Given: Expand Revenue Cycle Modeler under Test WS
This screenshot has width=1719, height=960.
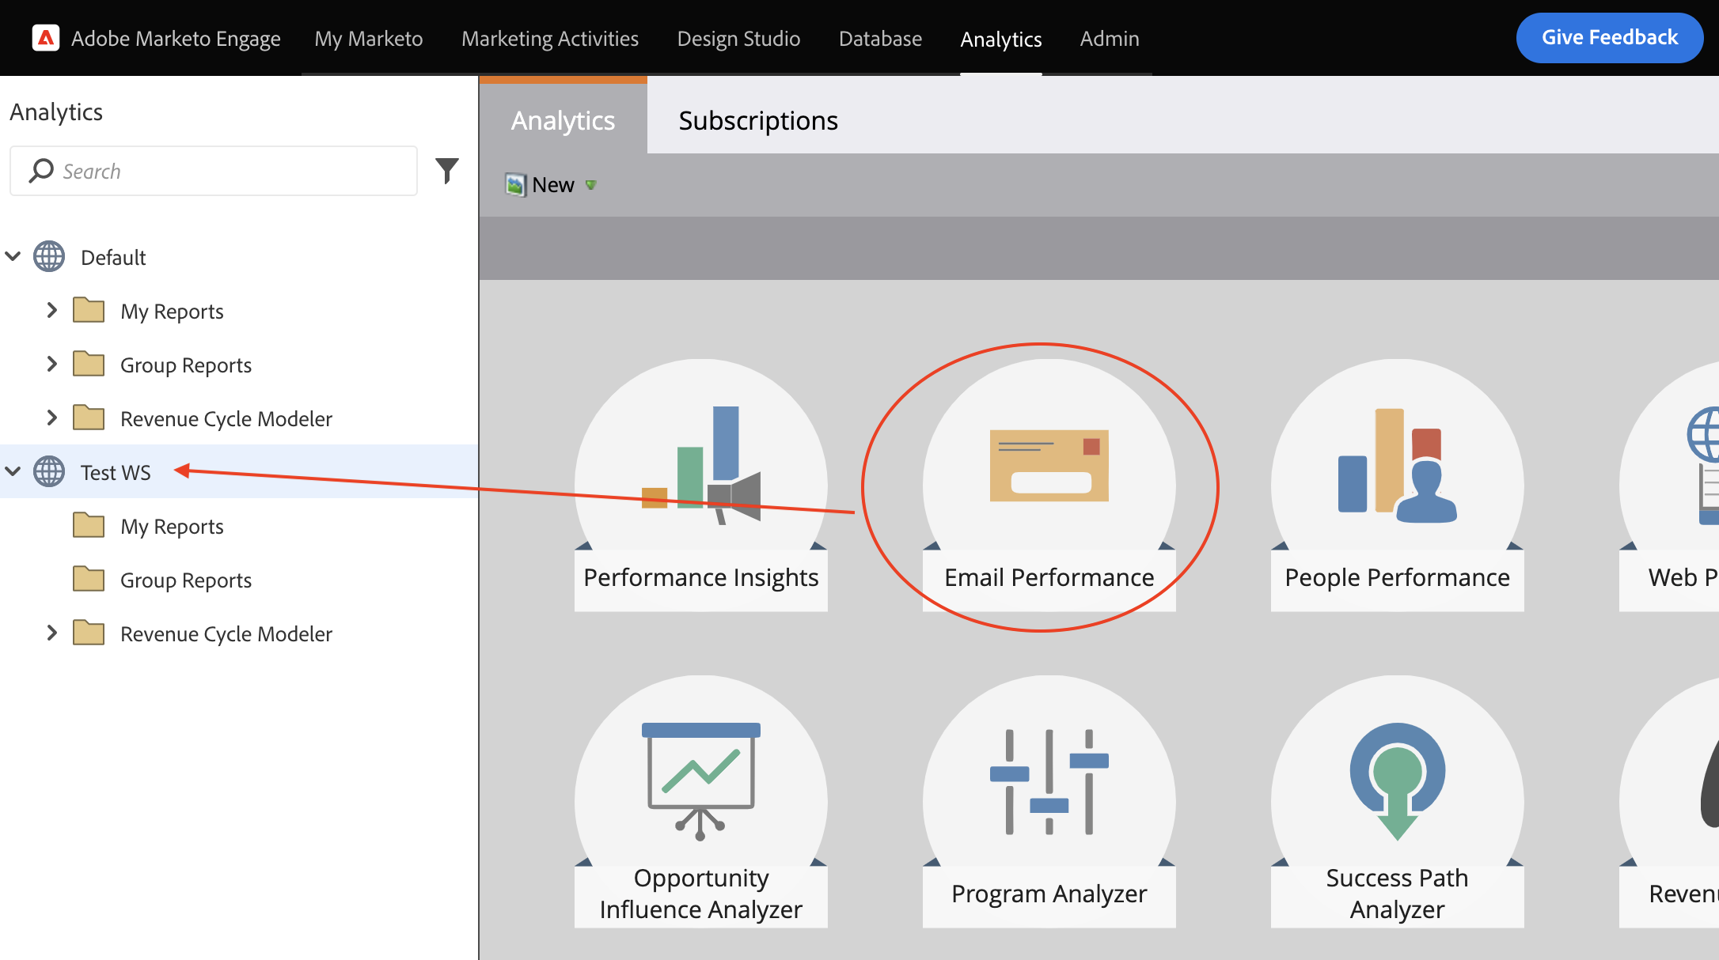Looking at the screenshot, I should pyautogui.click(x=52, y=633).
